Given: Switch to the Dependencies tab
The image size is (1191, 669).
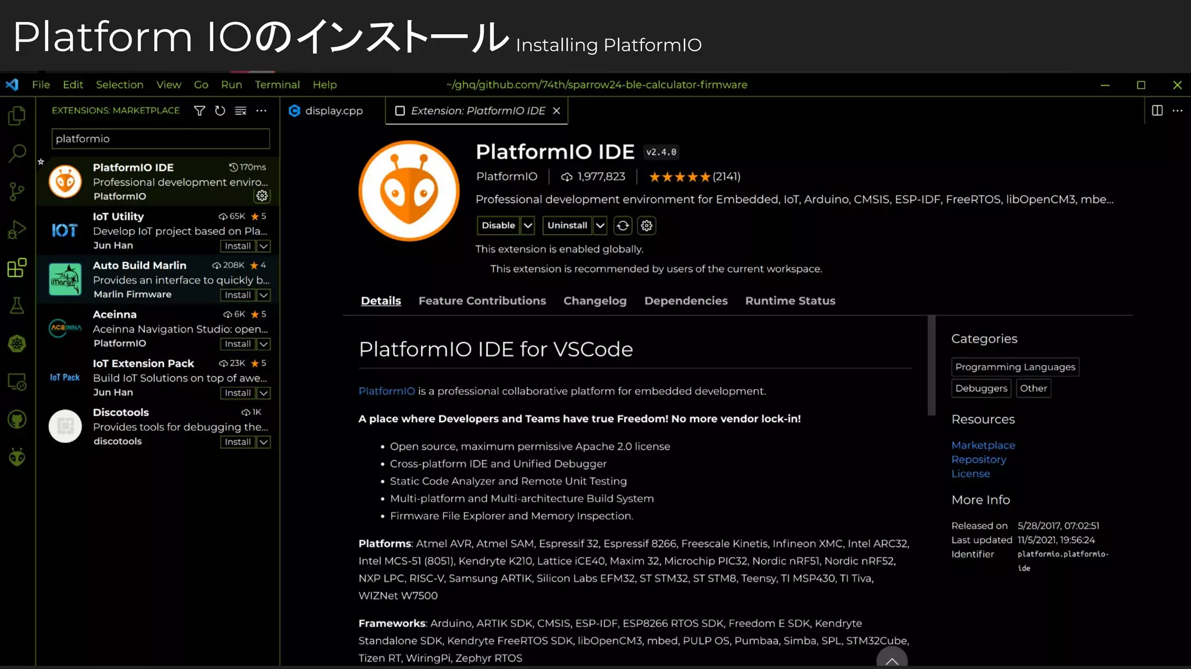Looking at the screenshot, I should tap(686, 301).
